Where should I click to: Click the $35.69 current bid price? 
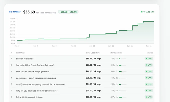[29, 12]
